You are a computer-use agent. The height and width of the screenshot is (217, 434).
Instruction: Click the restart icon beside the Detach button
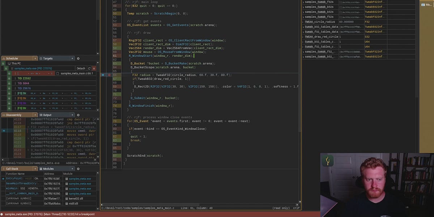[89, 68]
